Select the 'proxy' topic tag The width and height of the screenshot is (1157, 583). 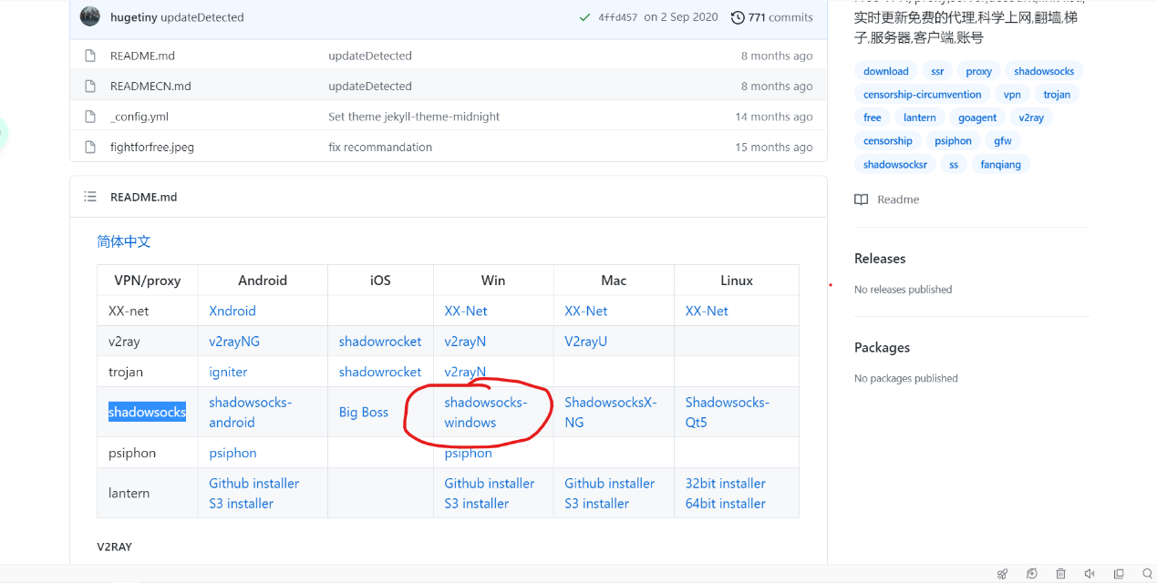(979, 71)
